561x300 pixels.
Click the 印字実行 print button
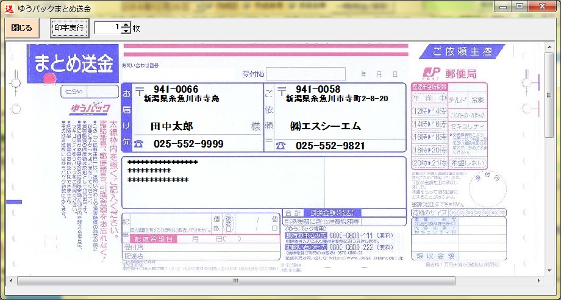(70, 28)
